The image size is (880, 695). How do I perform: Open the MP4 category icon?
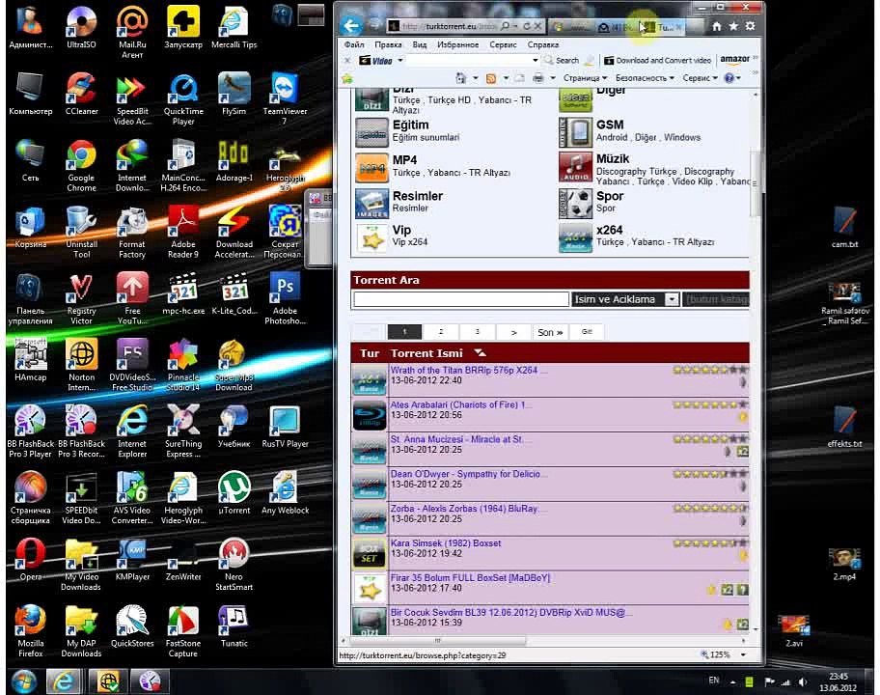[371, 168]
